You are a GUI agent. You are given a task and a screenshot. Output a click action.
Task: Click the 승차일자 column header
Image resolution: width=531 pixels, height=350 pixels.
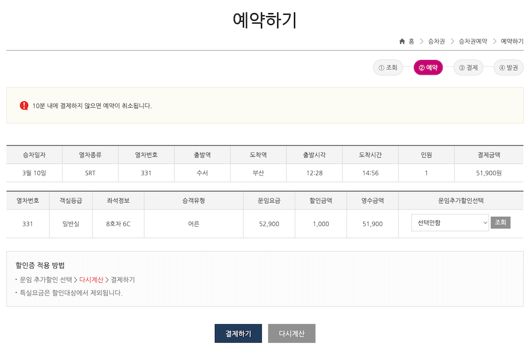click(x=34, y=155)
